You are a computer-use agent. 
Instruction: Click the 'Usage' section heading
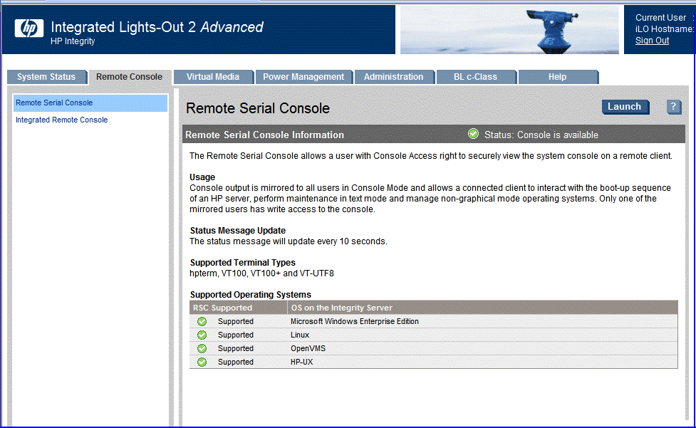click(x=202, y=177)
